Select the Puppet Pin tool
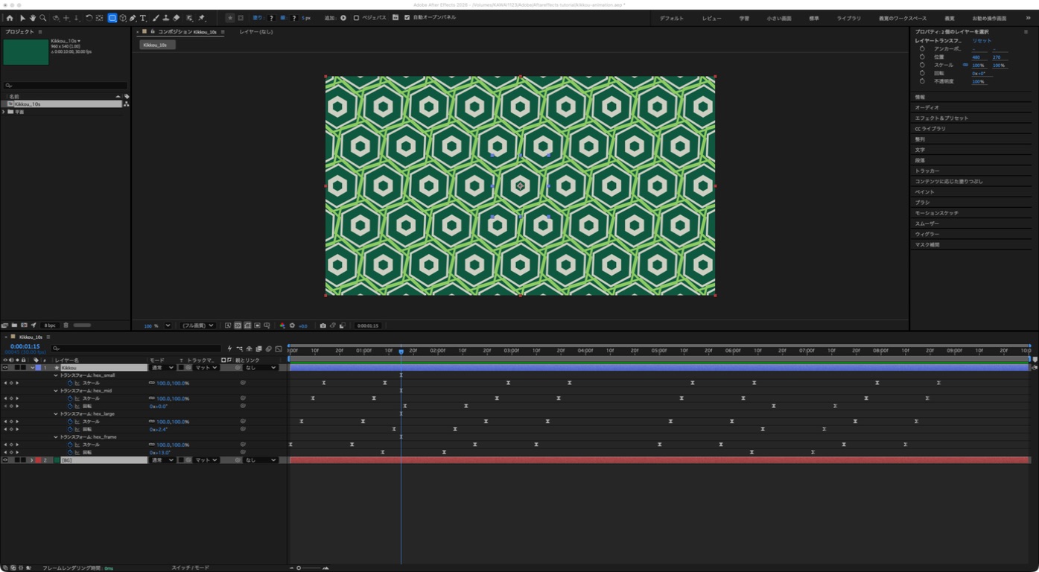 click(x=201, y=18)
